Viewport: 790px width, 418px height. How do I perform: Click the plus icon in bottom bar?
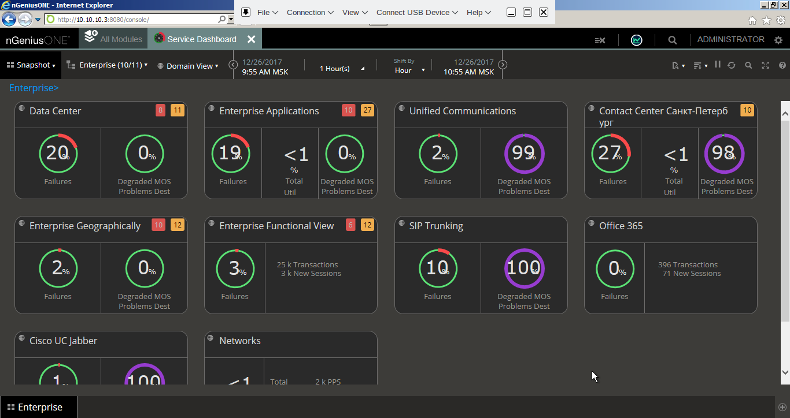[x=782, y=407]
